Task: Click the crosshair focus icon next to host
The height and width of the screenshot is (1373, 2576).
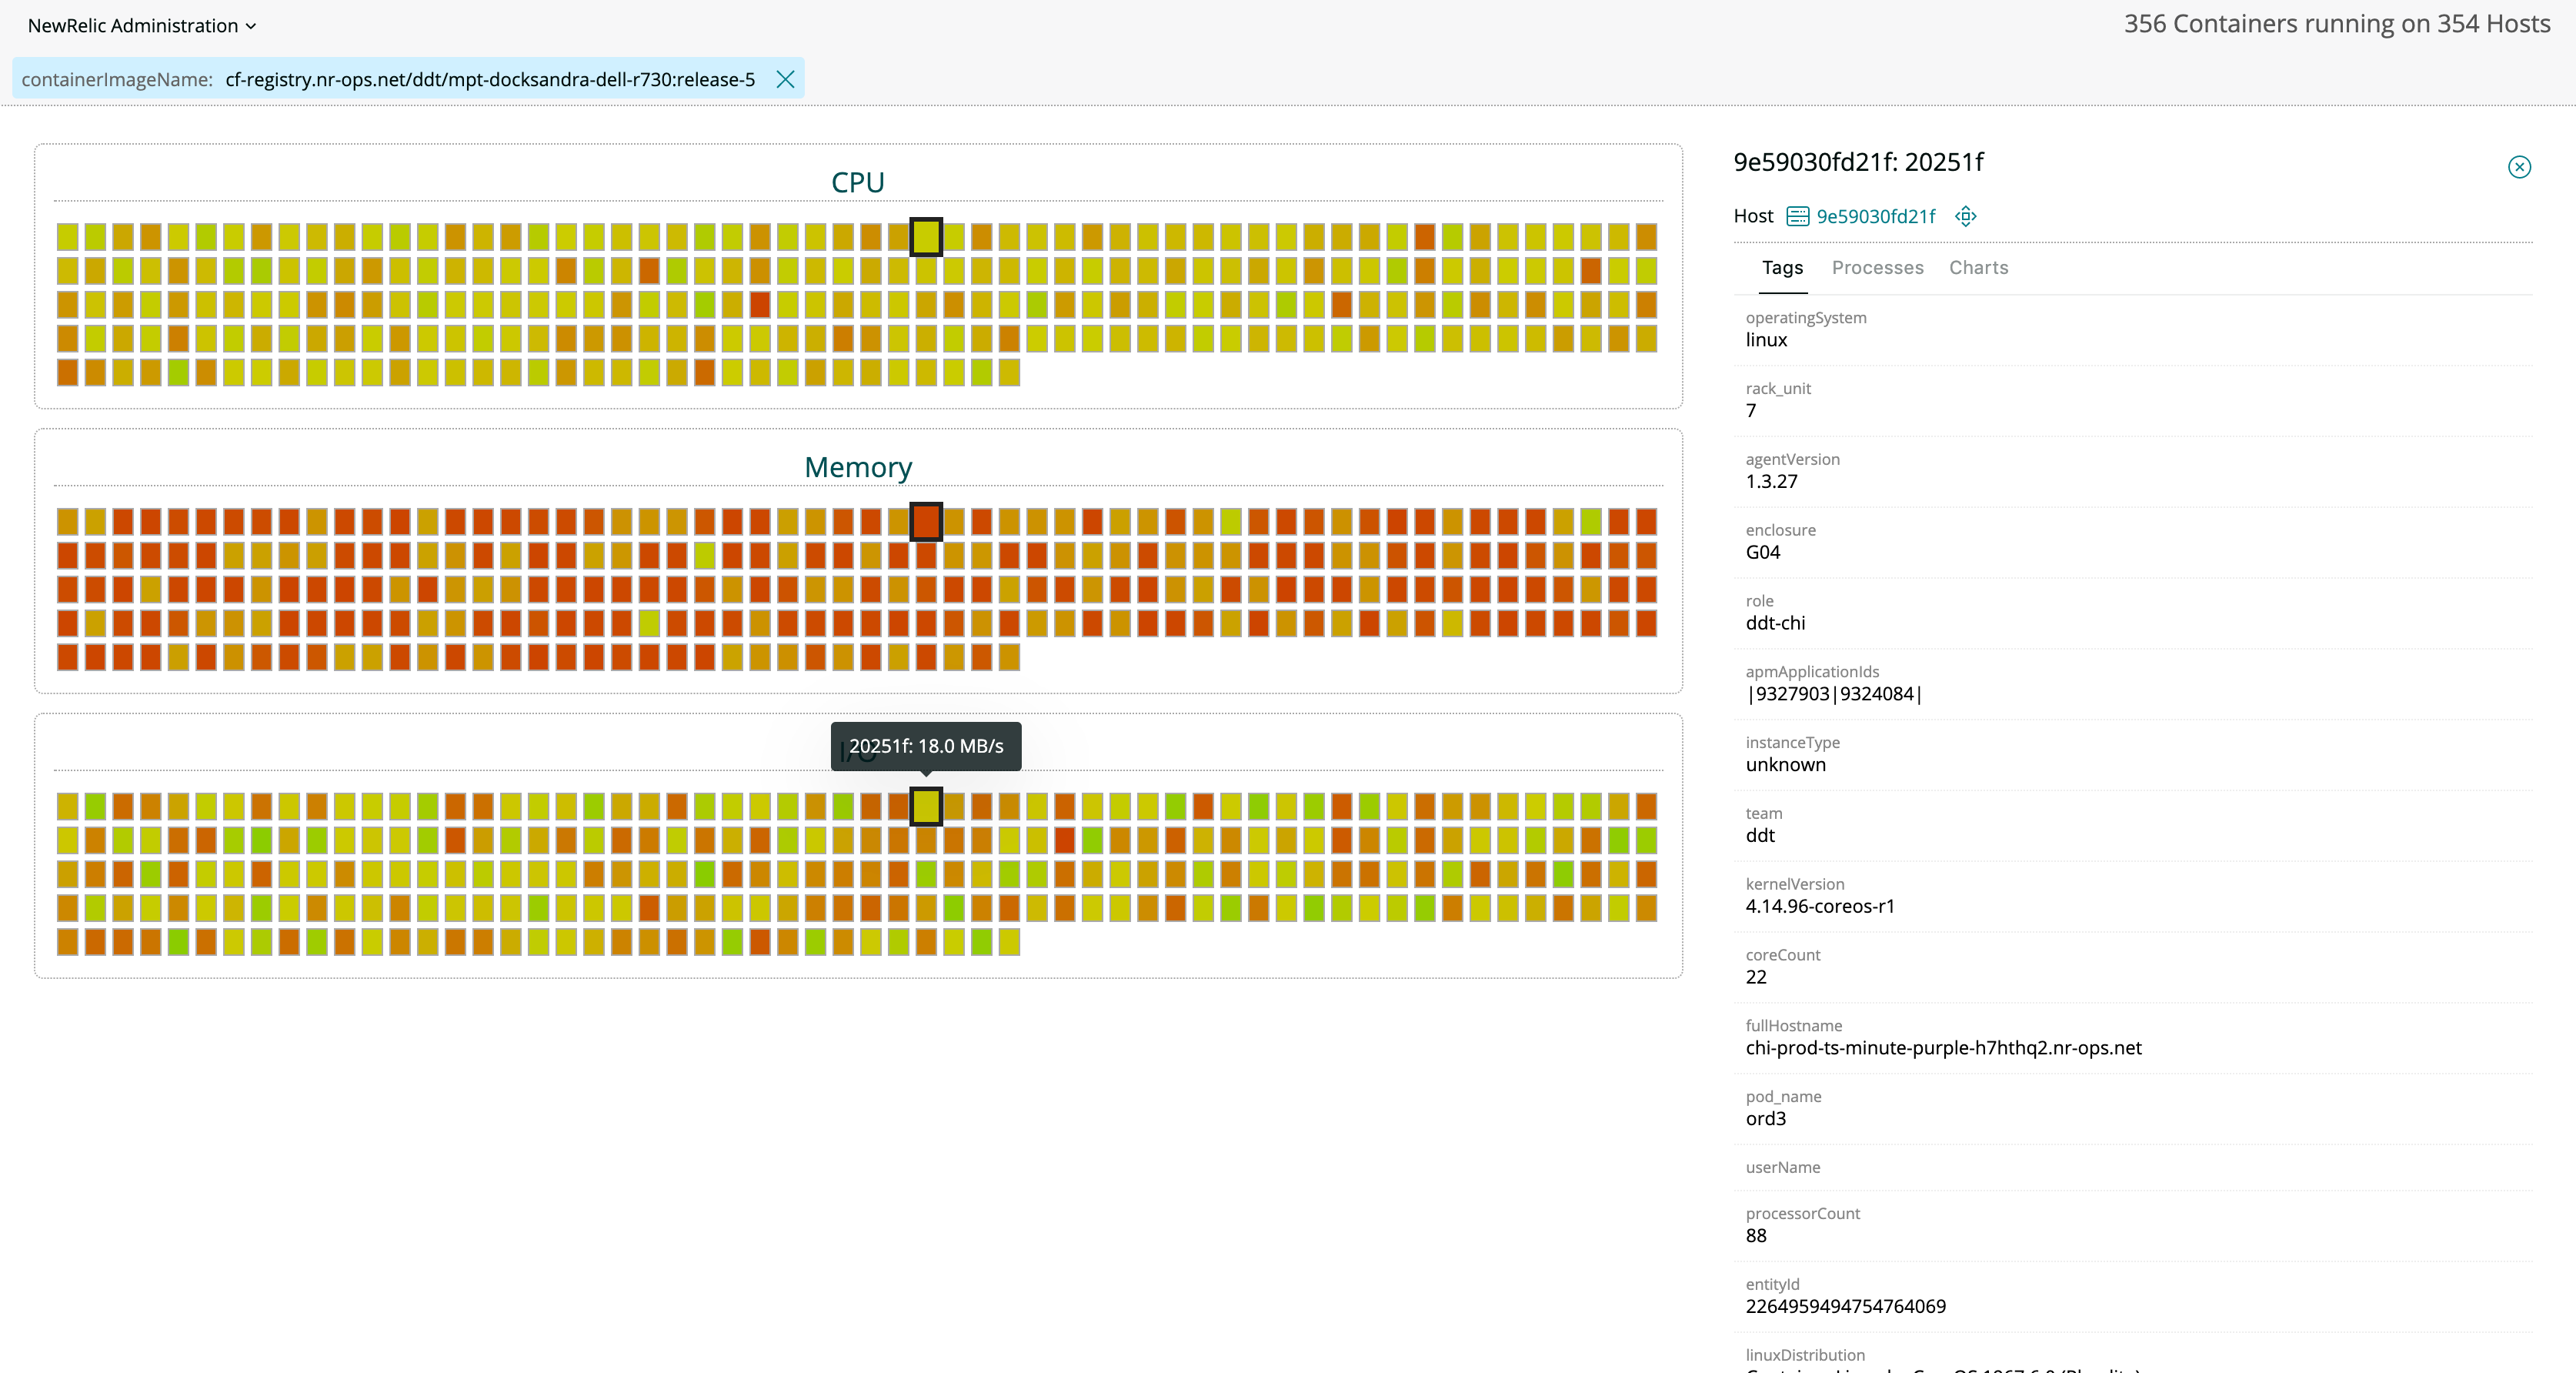Action: (x=1965, y=216)
